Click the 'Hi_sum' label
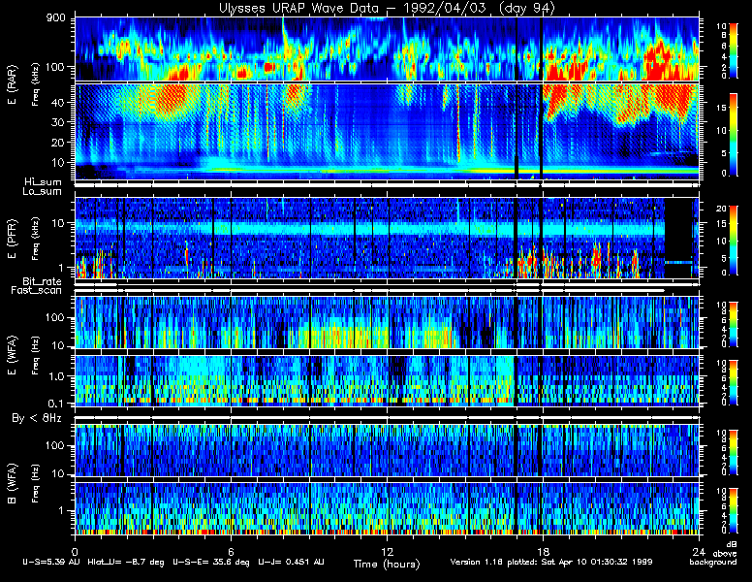 point(44,182)
